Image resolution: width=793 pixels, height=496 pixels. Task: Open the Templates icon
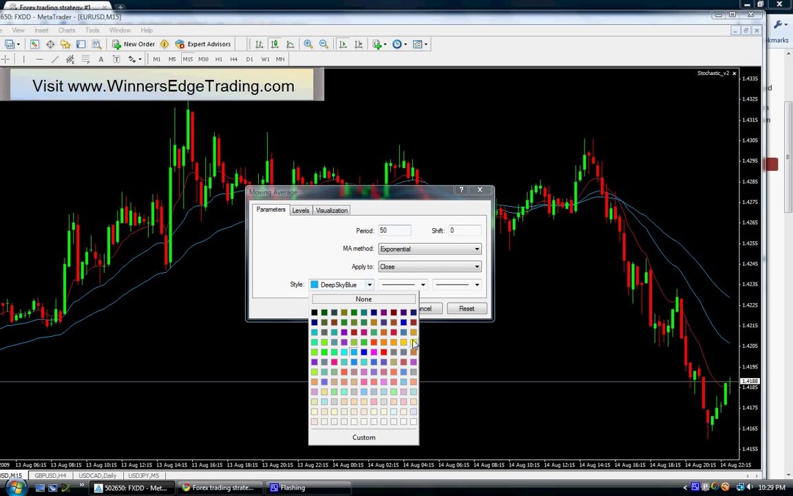pyautogui.click(x=417, y=44)
